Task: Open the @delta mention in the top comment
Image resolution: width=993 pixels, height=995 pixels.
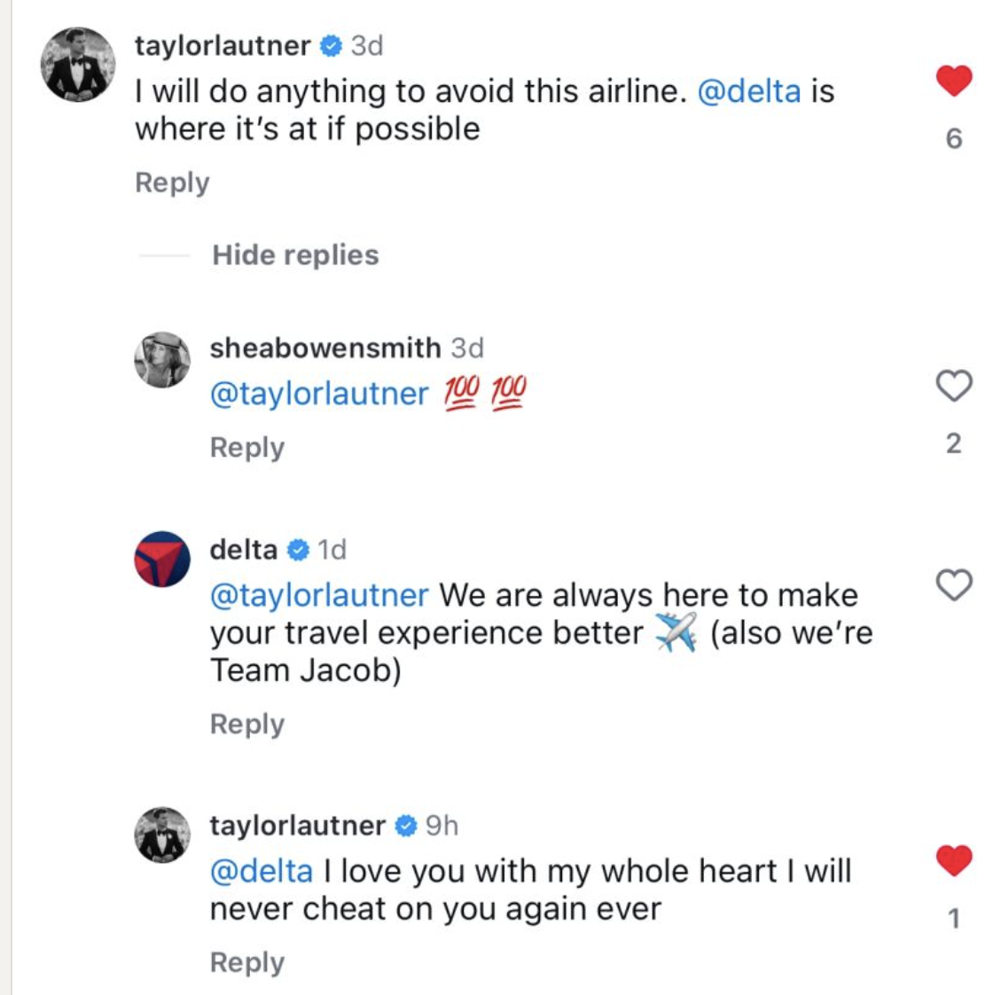Action: click(x=751, y=90)
